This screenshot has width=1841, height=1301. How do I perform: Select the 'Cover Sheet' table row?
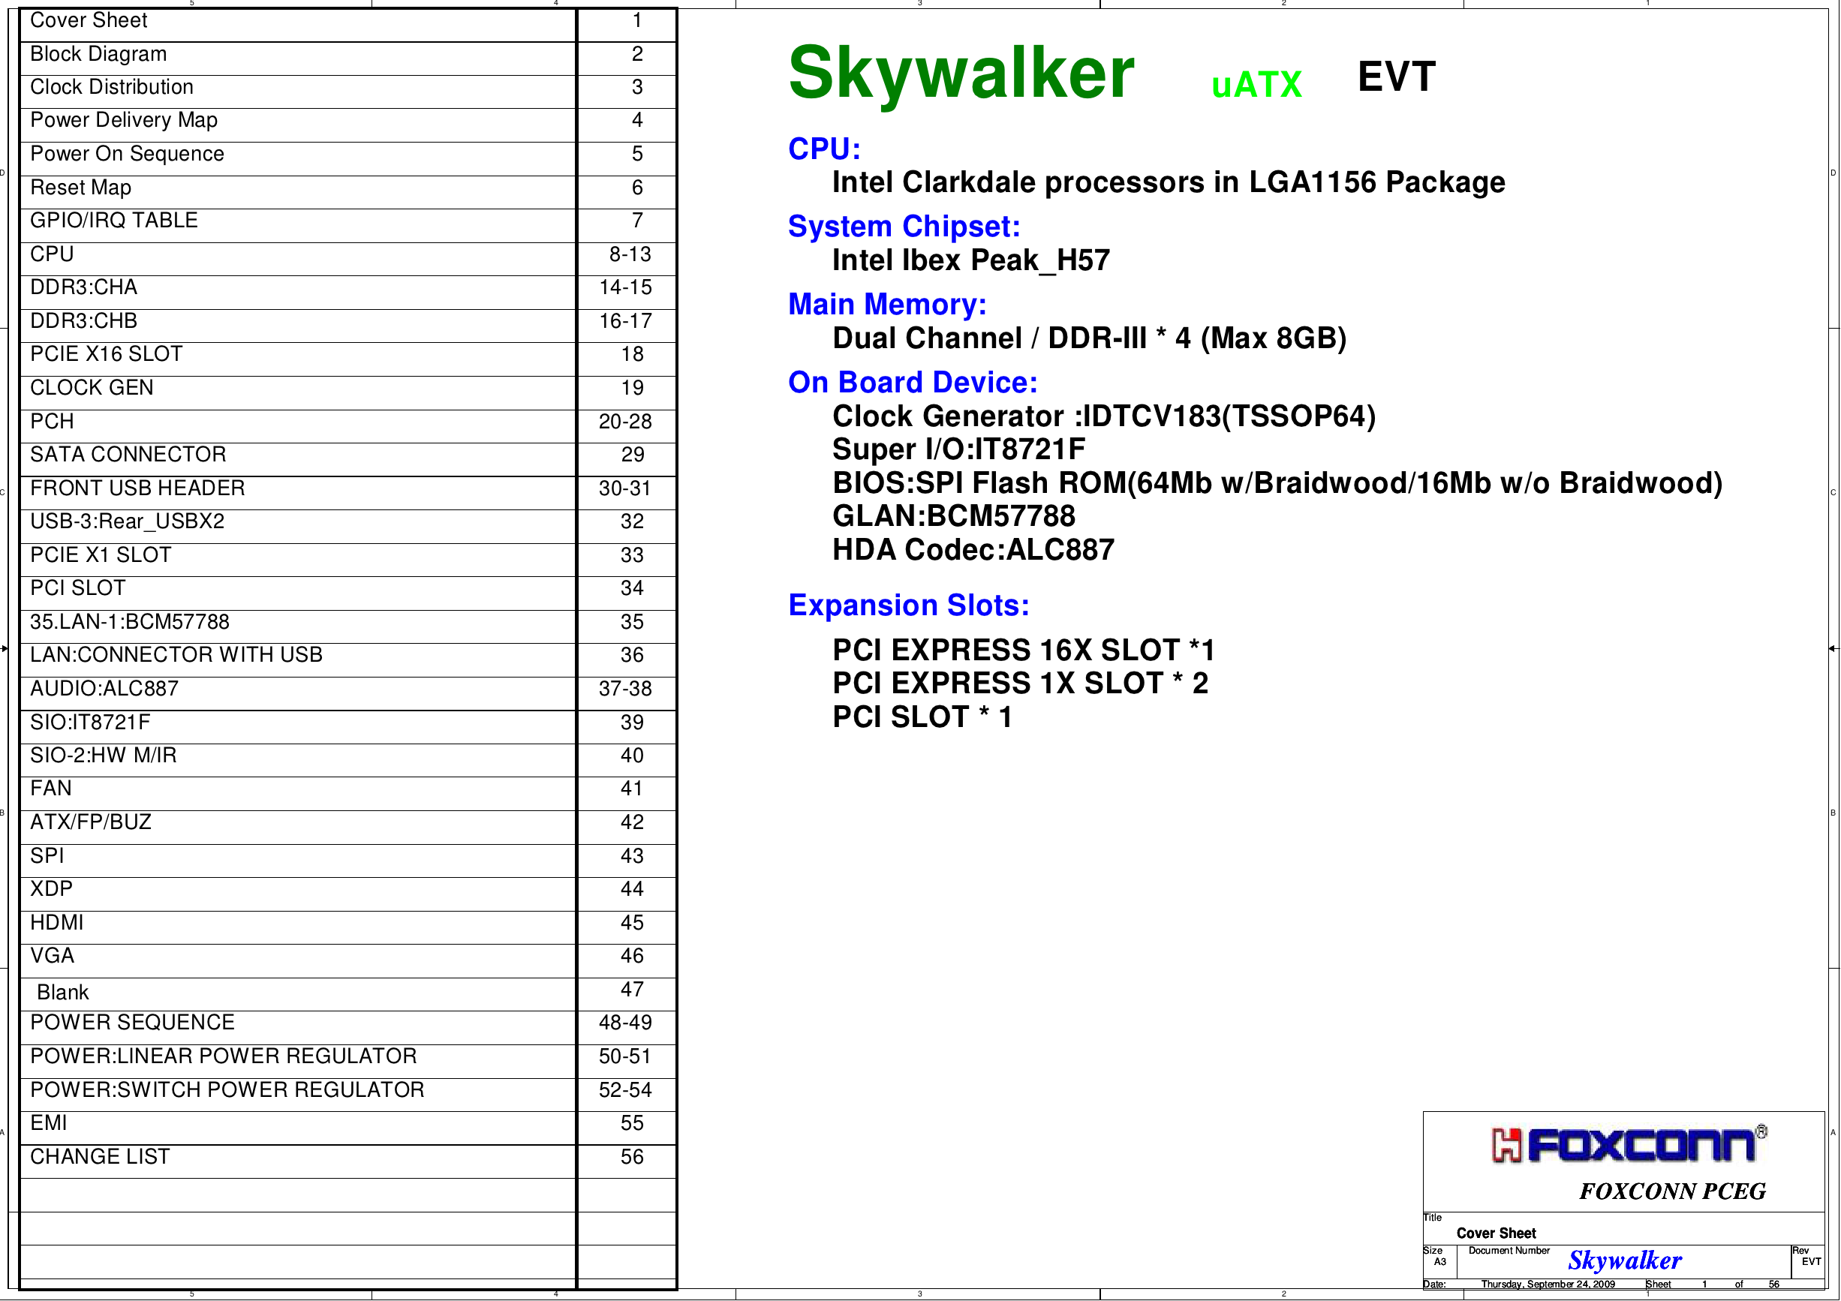pos(348,25)
